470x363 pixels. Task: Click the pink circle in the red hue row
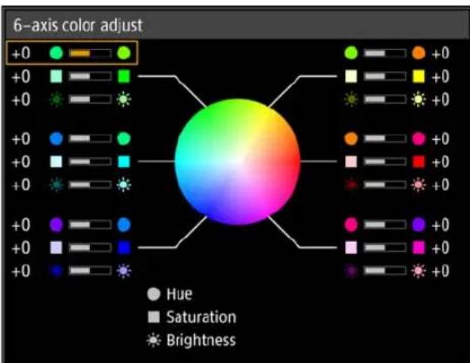419,138
